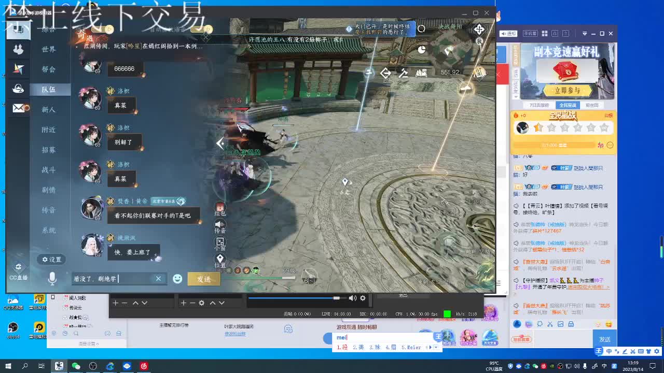Viewport: 664px width, 373px height.
Task: Open the dropdown arrow in live window title bar
Action: (x=585, y=34)
